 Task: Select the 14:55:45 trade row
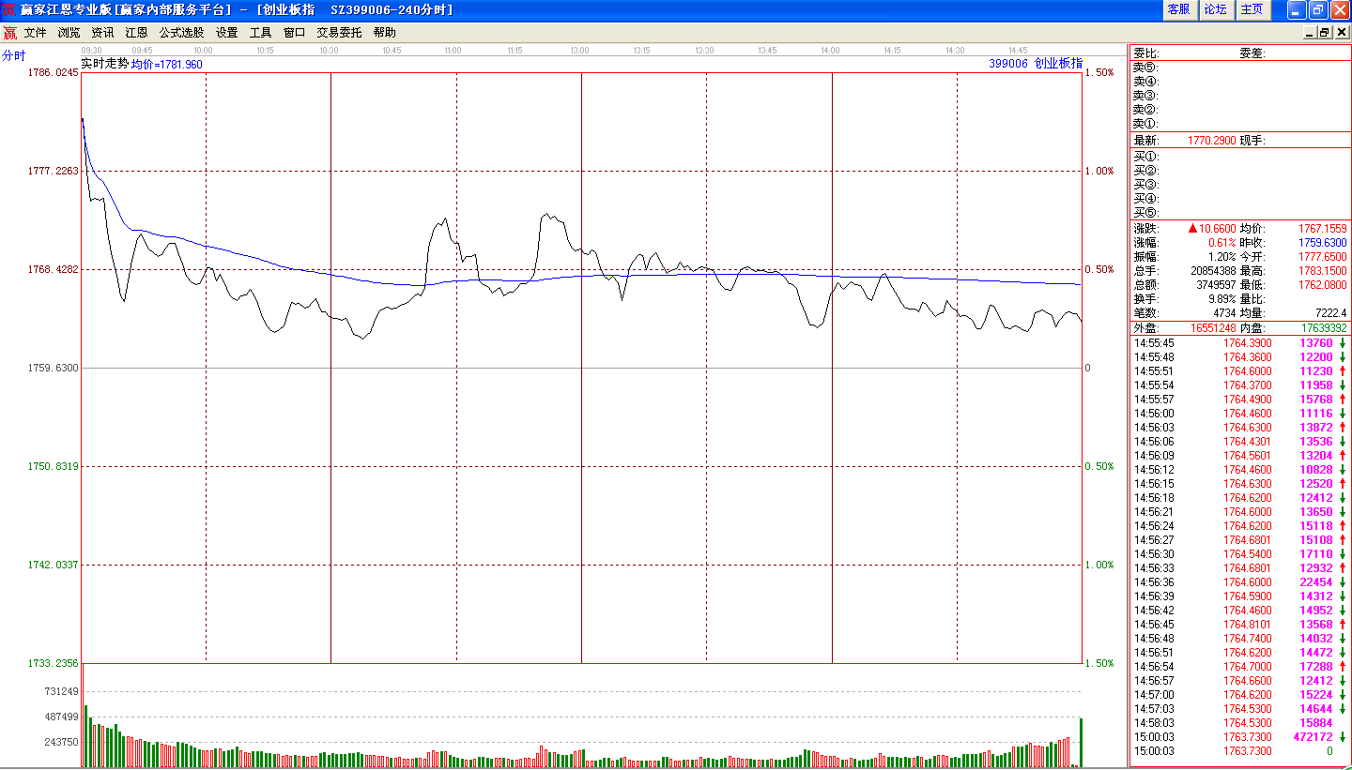(x=1240, y=343)
